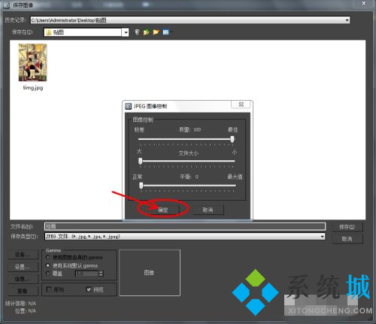Select the timg.jpg thumbnail
This screenshot has width=376, height=324.
[x=33, y=62]
